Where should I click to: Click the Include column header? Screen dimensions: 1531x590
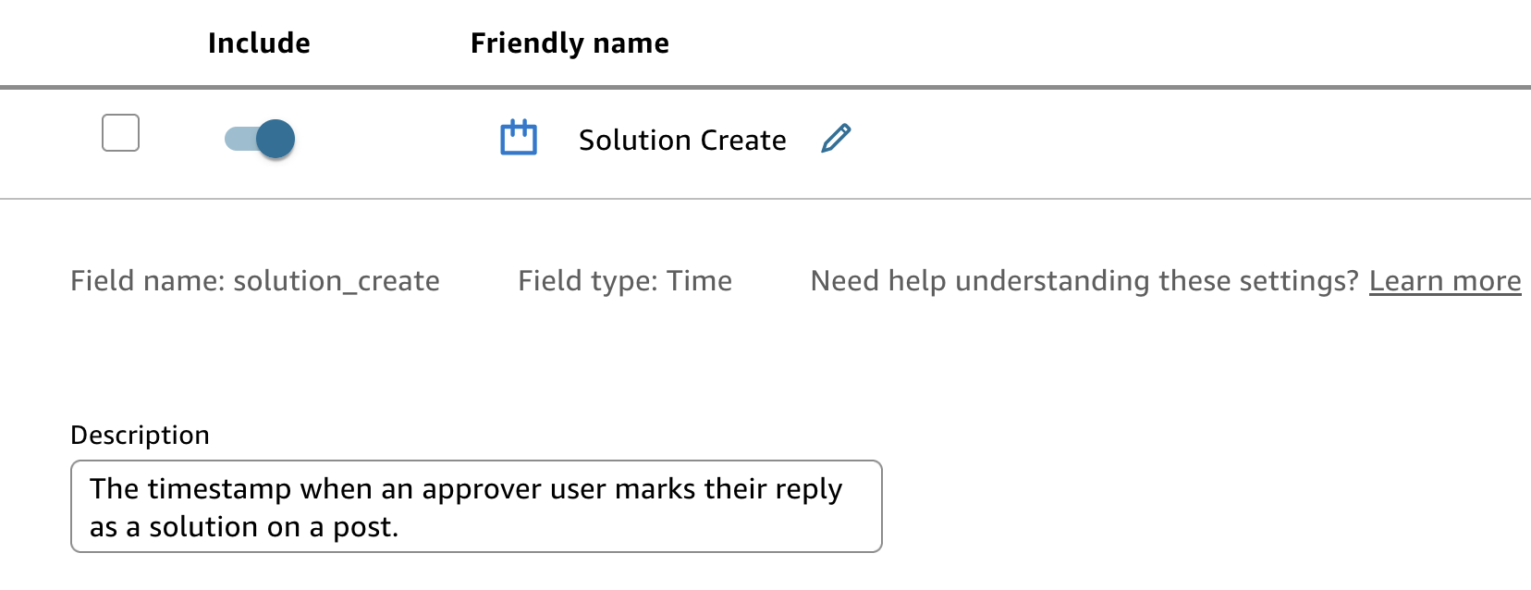259,43
